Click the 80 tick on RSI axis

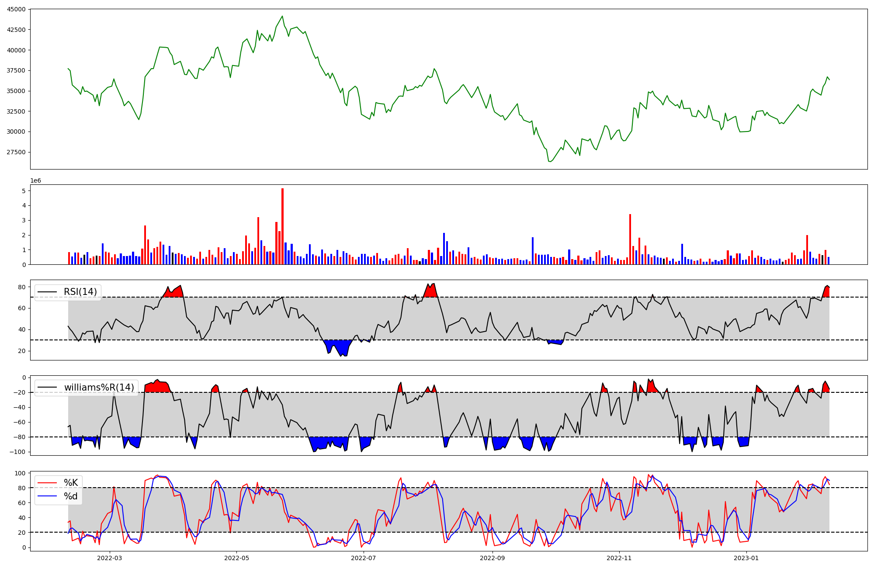click(x=21, y=287)
